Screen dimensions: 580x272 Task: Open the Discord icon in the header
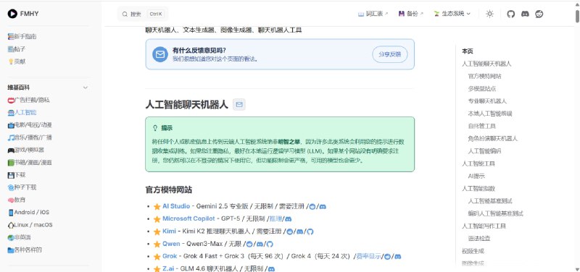[524, 14]
